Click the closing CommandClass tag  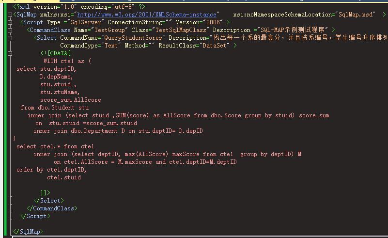[x=52, y=208]
